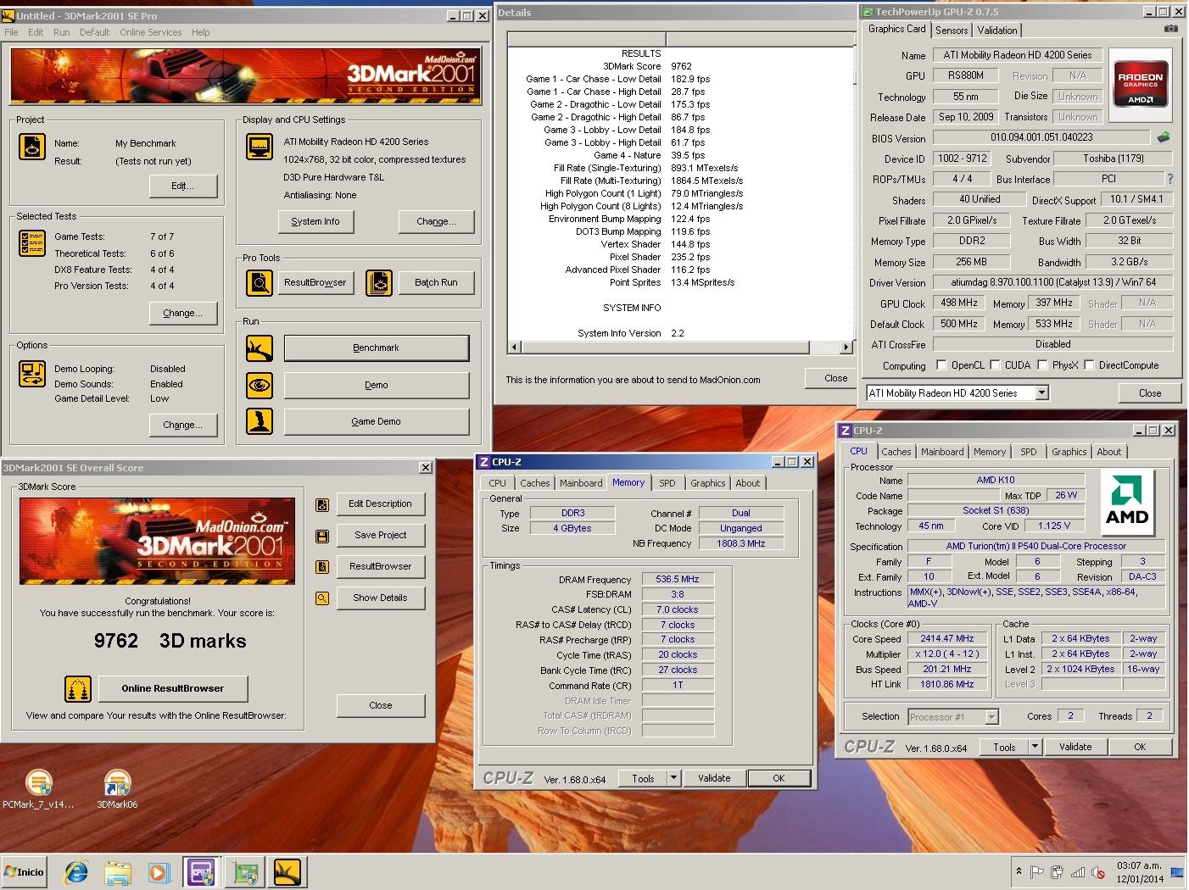Enable the DirectCompute checkbox in GPU-Z
This screenshot has height=890, width=1189.
point(1090,365)
